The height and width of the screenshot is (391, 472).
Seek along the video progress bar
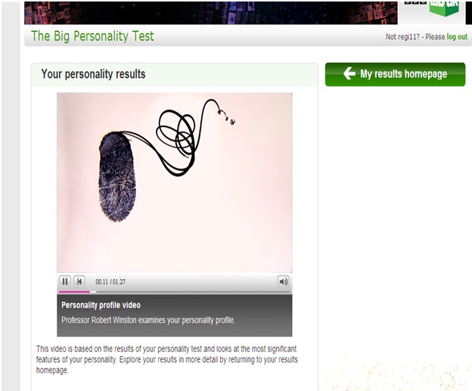[x=175, y=292]
